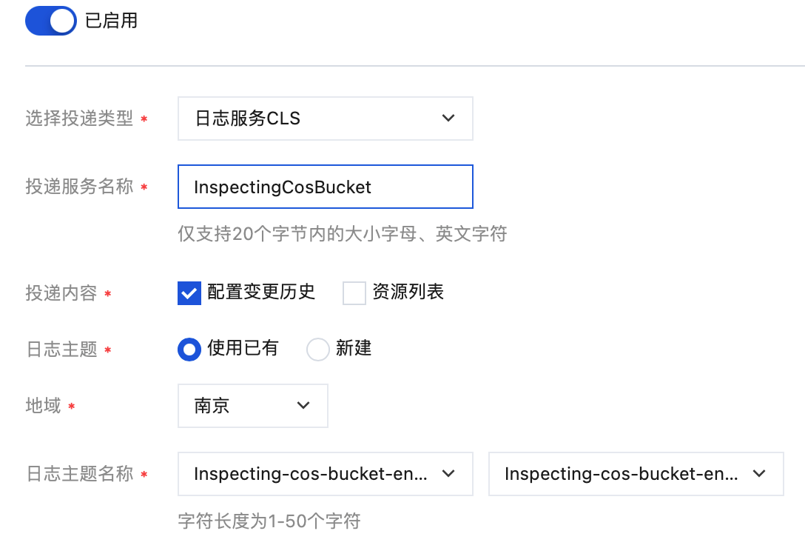Click the chevron arrow beside 南京
This screenshot has height=548, width=805.
[x=303, y=405]
